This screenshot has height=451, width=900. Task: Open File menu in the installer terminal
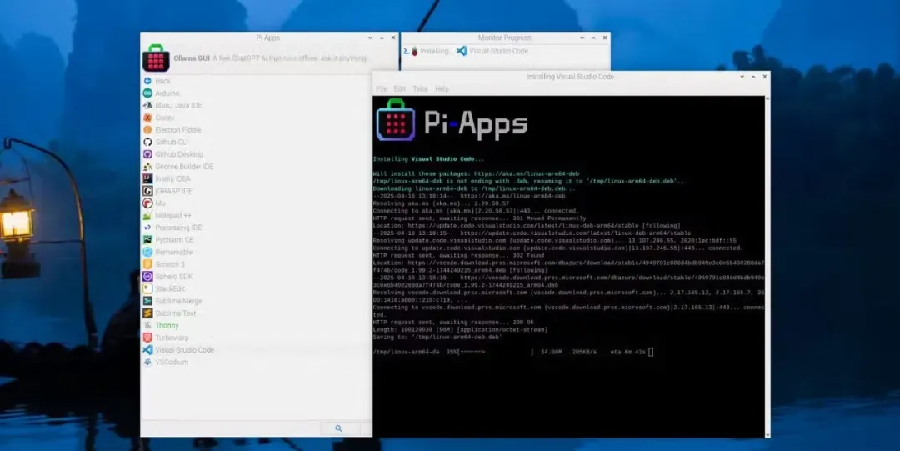point(381,89)
